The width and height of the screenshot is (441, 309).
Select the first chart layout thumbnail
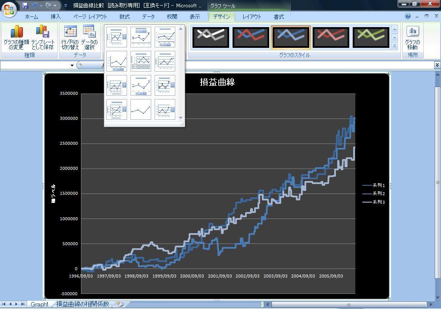tap(117, 37)
